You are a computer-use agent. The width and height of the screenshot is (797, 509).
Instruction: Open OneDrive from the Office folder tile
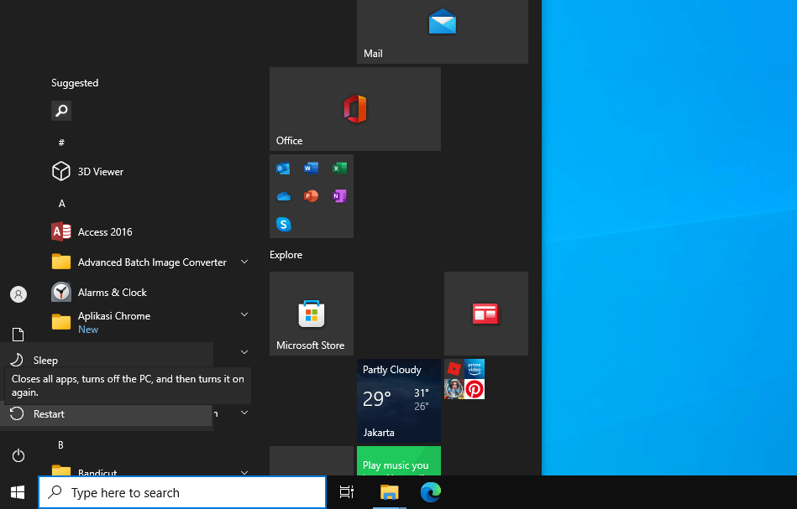[283, 196]
